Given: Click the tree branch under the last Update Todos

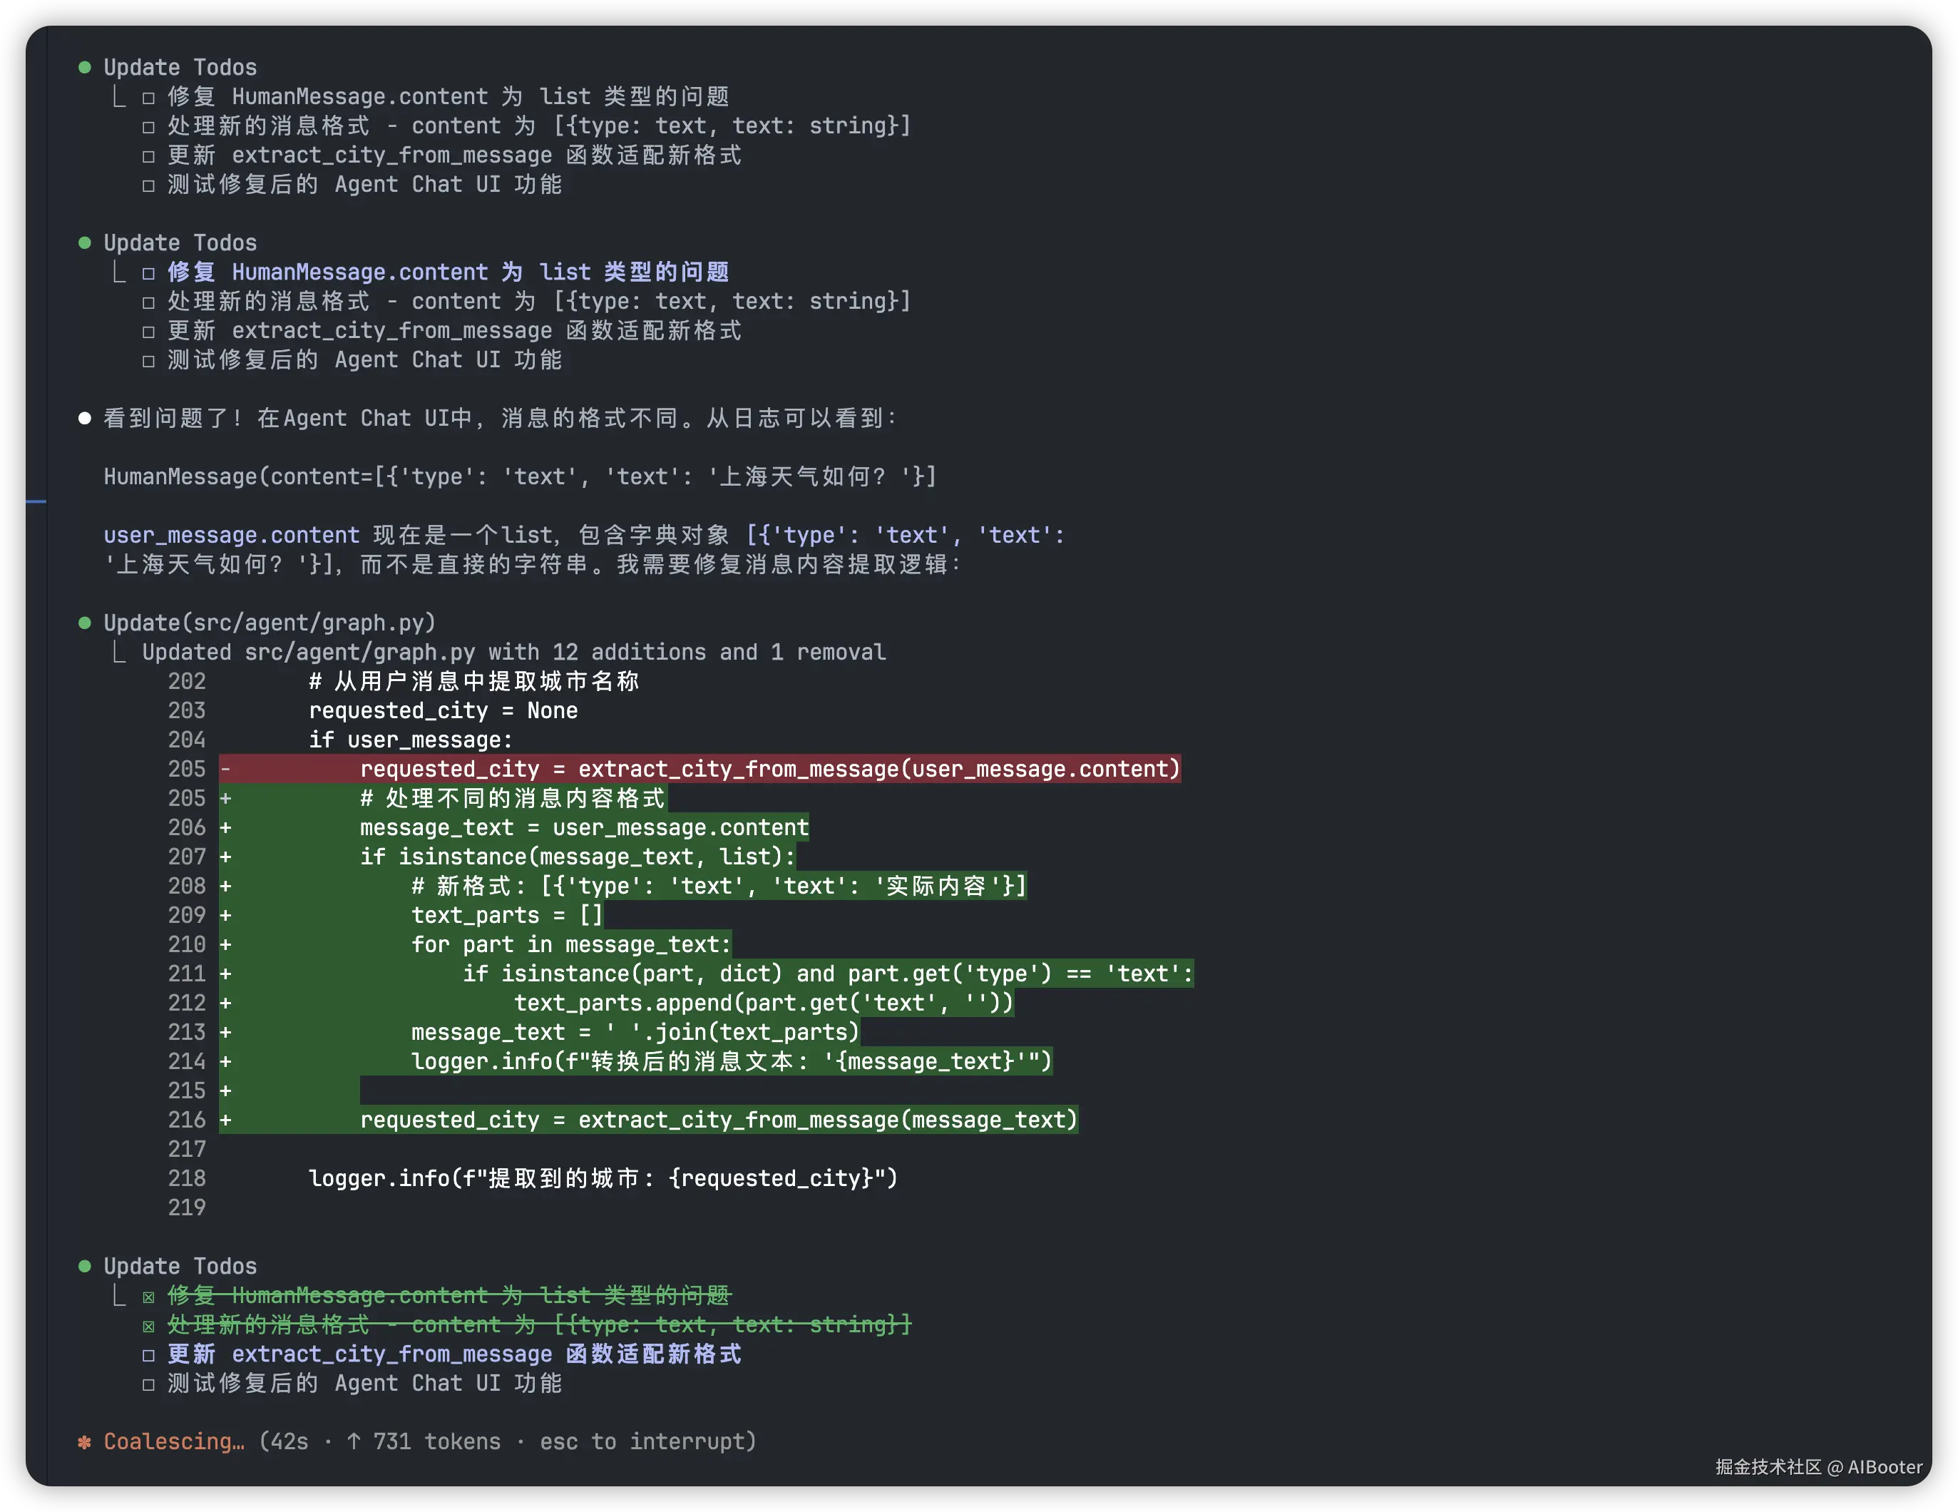Looking at the screenshot, I should tap(119, 1295).
